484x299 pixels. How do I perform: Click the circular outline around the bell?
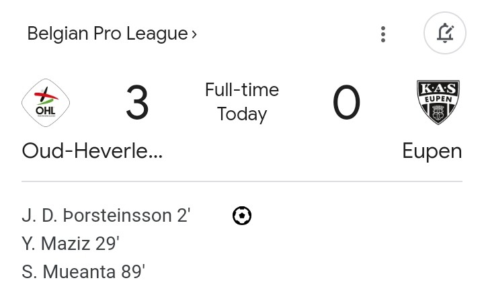point(445,33)
